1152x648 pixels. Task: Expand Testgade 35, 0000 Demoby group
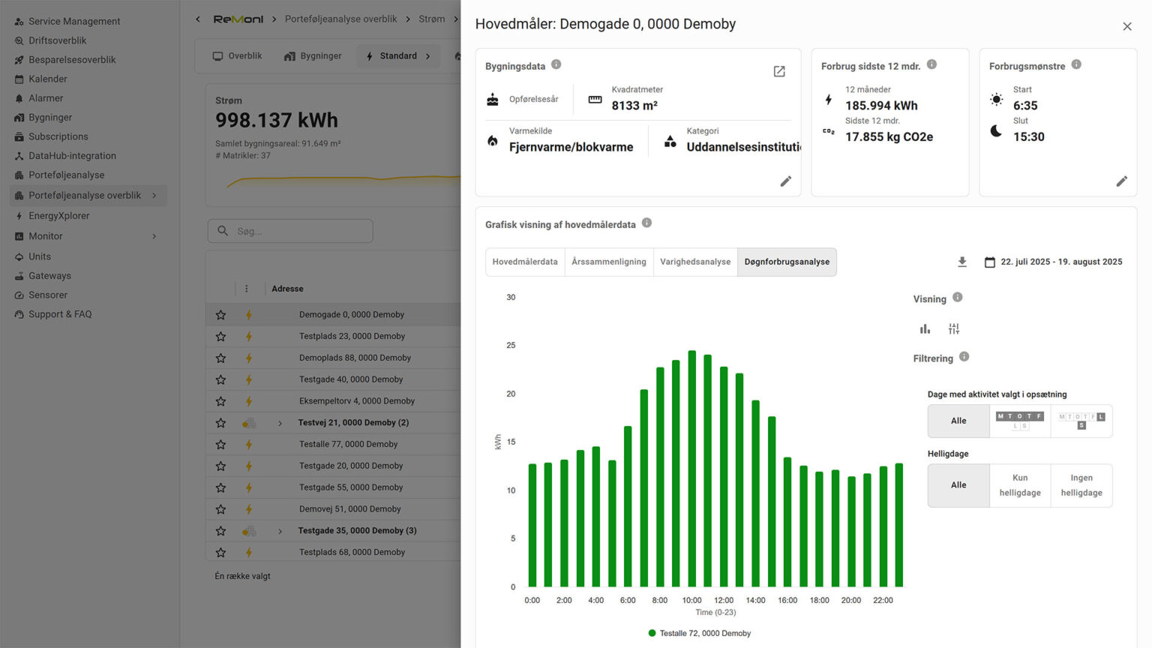click(x=280, y=531)
